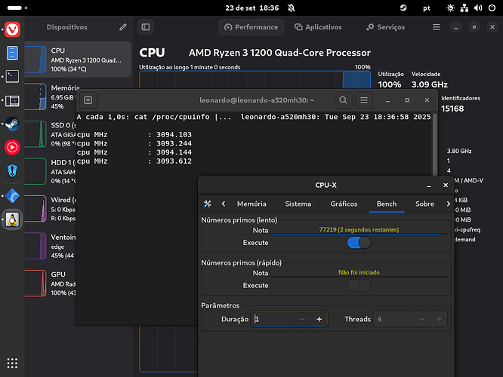
Task: Click the terminal search magnifier icon
Action: tap(343, 100)
